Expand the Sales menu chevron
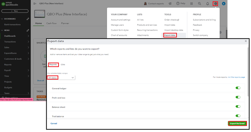 tap(28, 48)
